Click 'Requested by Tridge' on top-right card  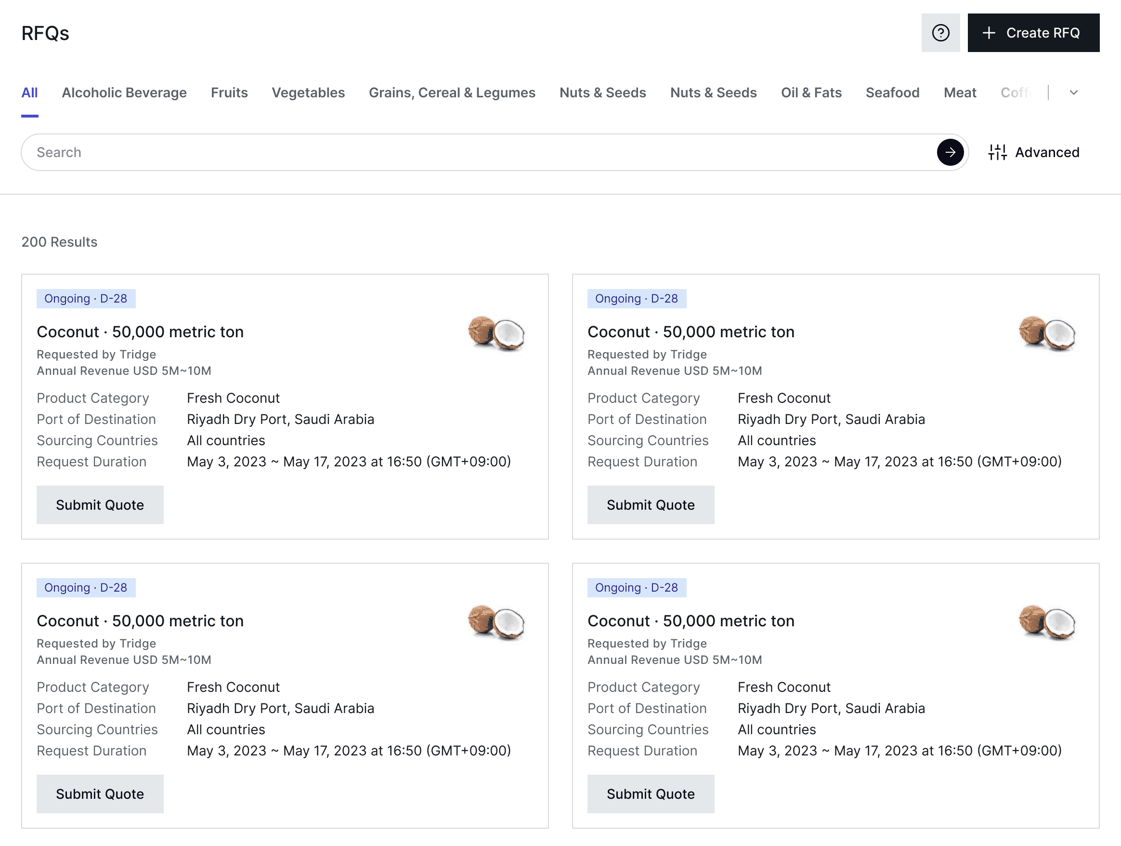point(647,354)
